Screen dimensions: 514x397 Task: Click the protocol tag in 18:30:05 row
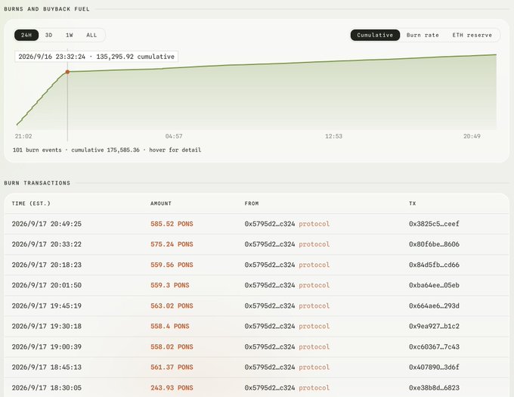314,388
